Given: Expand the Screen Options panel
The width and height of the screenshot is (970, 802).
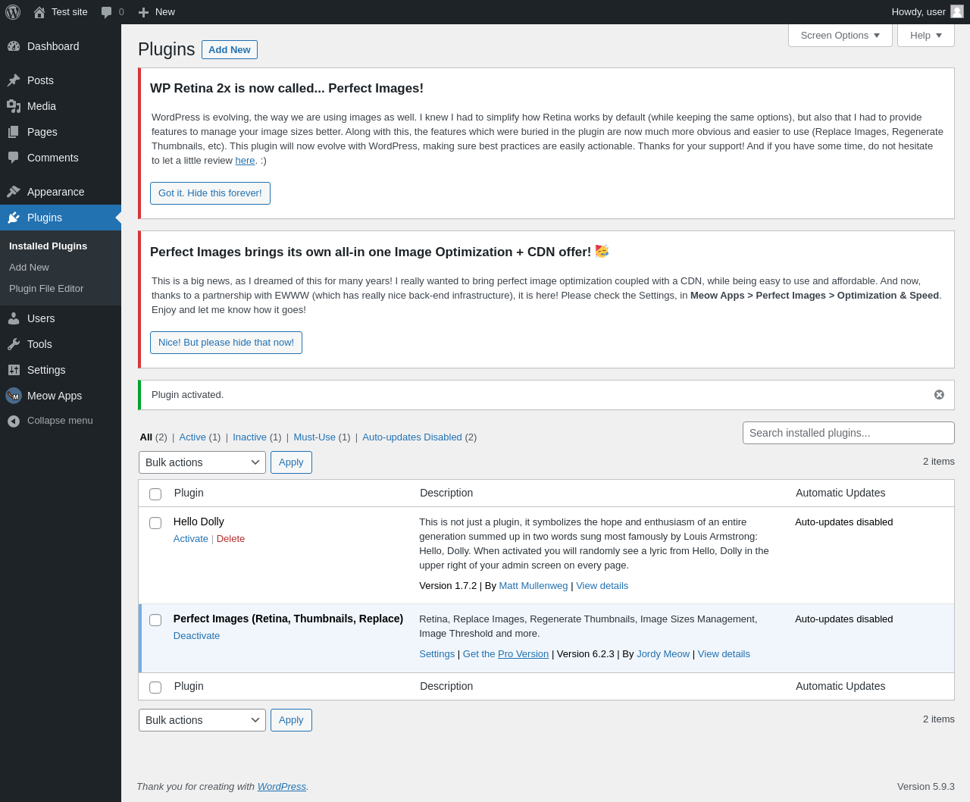Looking at the screenshot, I should (x=840, y=36).
